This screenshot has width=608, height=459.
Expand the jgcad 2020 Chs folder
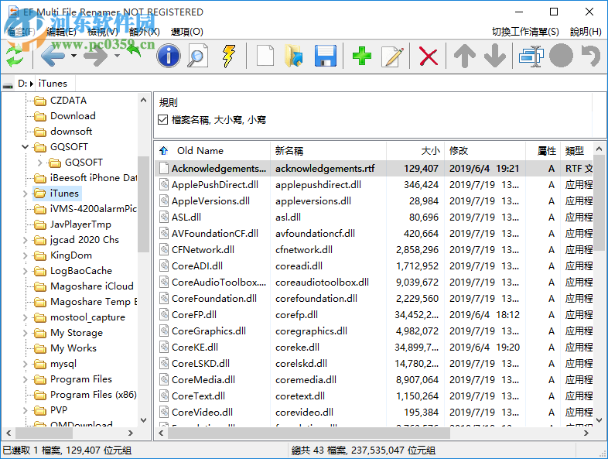[x=26, y=240]
